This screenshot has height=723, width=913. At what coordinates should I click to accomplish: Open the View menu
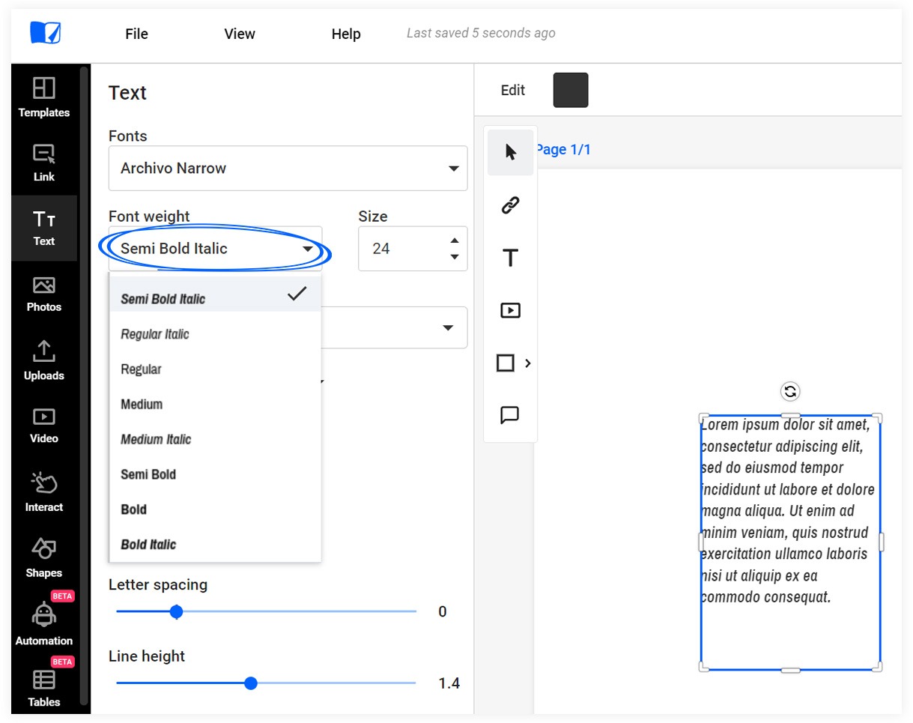pos(240,34)
